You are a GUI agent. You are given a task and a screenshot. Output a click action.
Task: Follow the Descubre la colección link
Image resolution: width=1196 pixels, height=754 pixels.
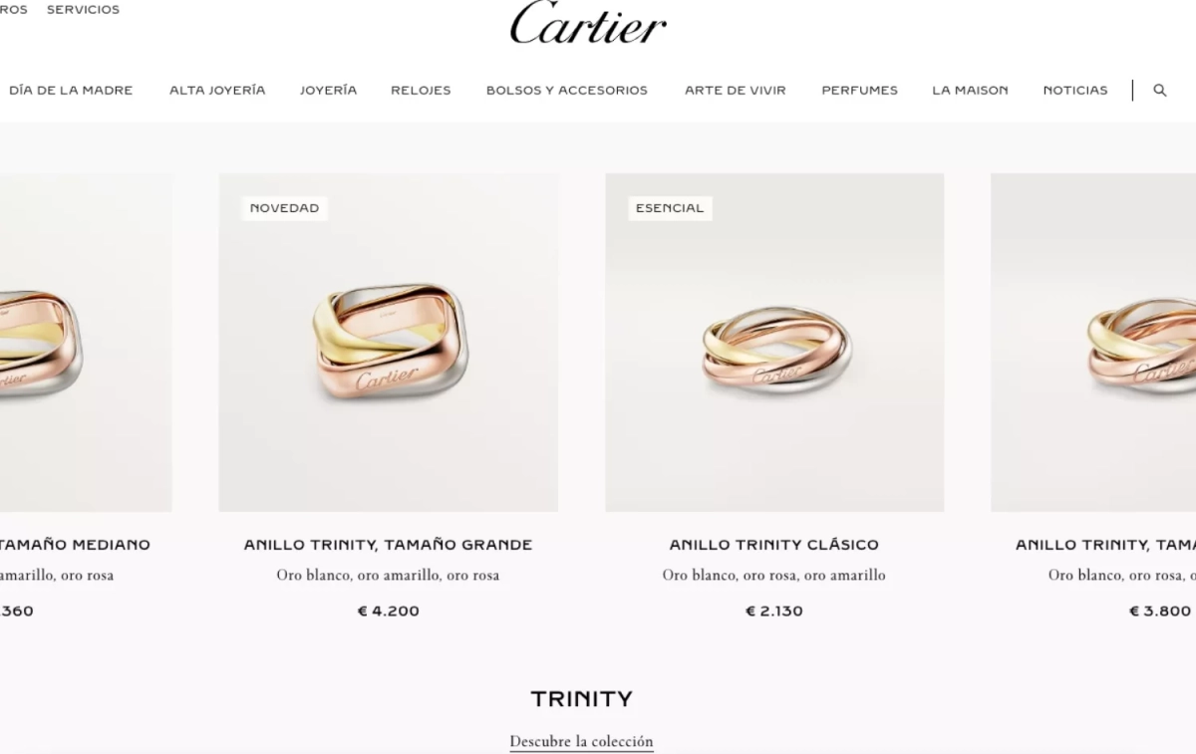pos(581,741)
